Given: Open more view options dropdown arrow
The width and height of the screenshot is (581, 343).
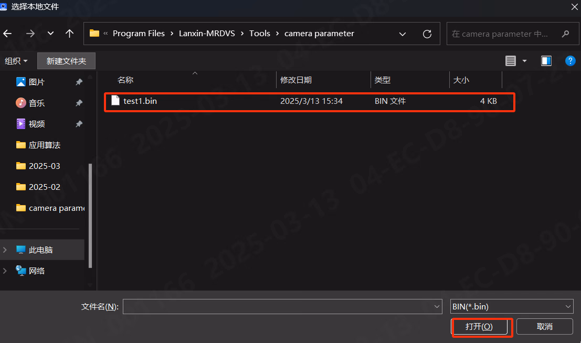Looking at the screenshot, I should [x=524, y=61].
